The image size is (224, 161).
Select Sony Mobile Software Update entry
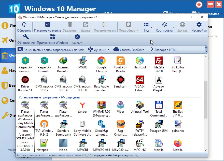coord(82,128)
